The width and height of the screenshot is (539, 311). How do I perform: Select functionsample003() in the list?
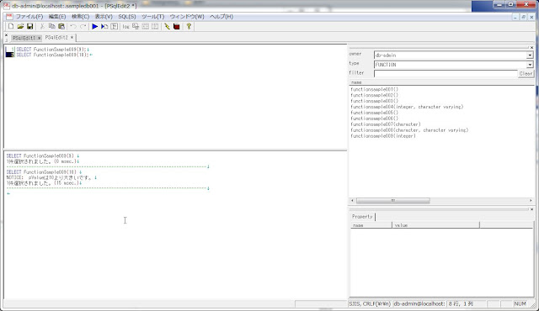pos(374,101)
